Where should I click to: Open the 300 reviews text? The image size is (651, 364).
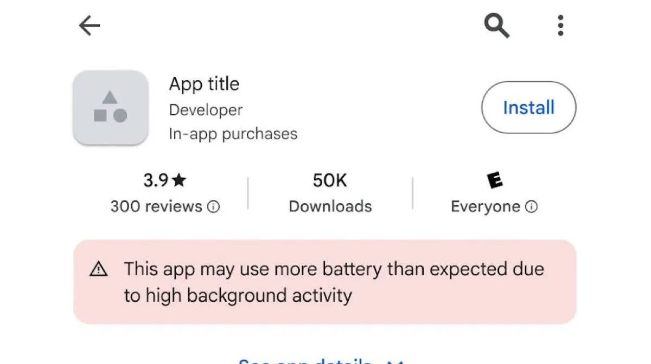tap(156, 206)
